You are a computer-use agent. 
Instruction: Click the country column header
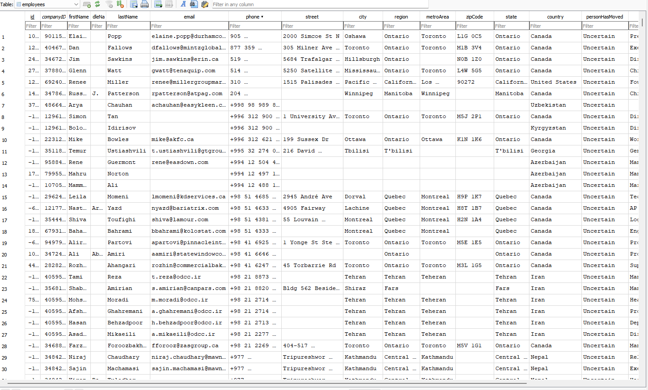click(x=555, y=17)
